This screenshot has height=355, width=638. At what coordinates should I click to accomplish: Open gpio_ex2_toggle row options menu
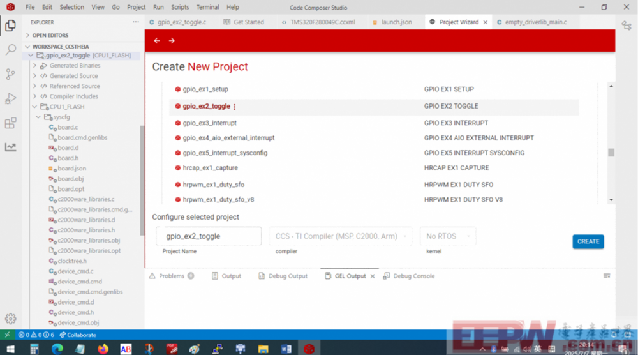point(234,107)
